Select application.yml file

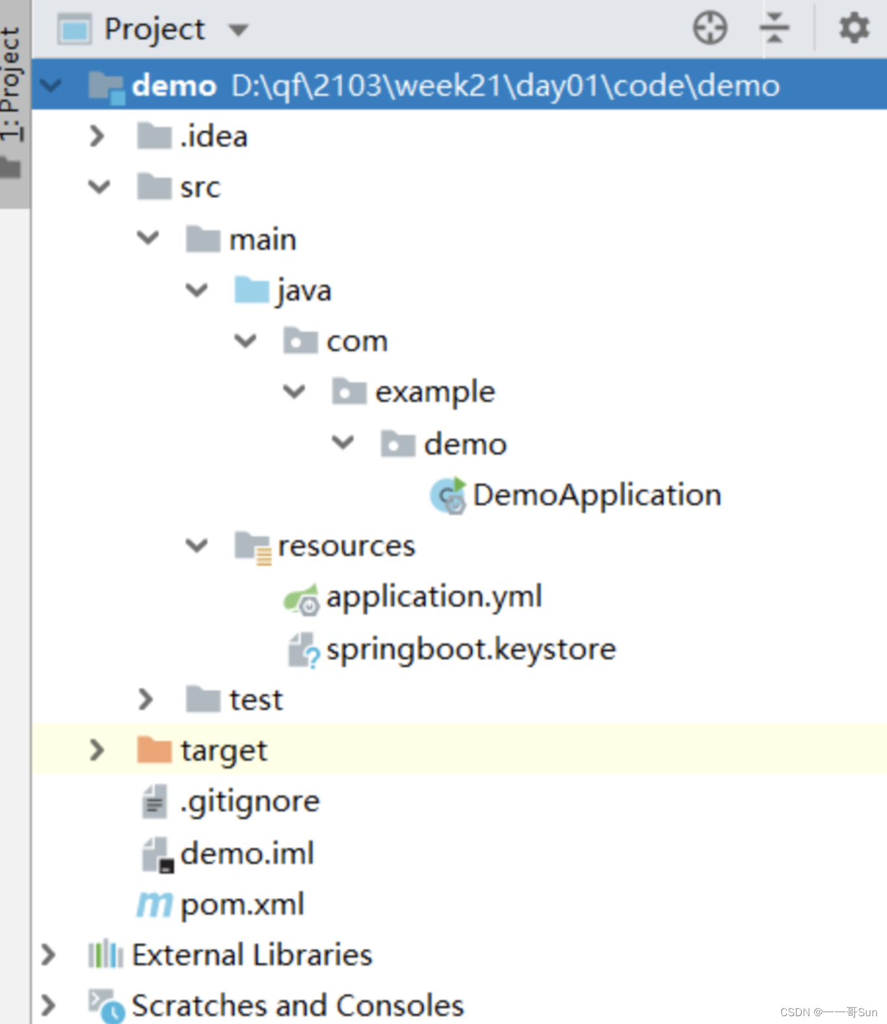(x=434, y=598)
